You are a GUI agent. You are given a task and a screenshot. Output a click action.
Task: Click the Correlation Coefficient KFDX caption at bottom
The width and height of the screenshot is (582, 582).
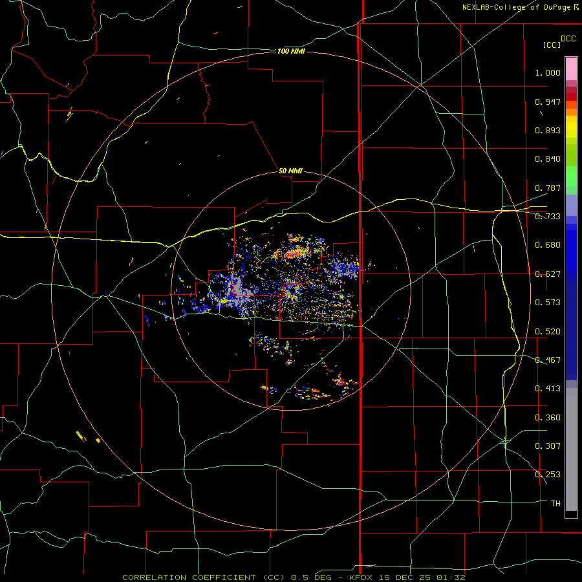[294, 577]
